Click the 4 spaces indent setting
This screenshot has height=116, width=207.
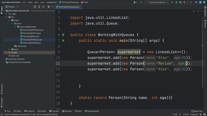[194, 114]
